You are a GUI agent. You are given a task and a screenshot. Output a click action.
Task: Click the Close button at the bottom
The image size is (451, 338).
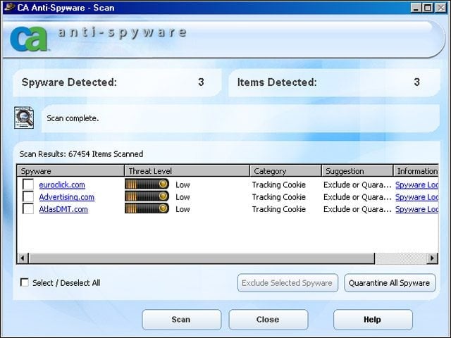(x=268, y=320)
